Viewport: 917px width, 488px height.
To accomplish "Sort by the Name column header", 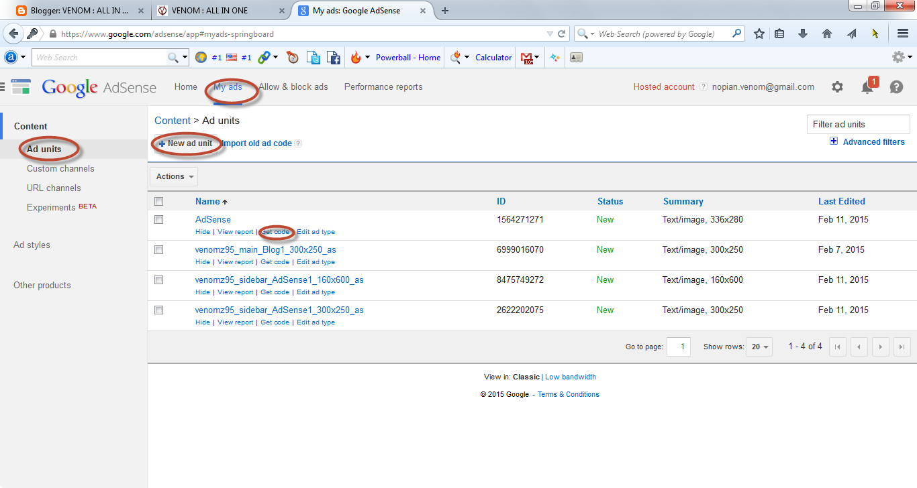I will 207,201.
